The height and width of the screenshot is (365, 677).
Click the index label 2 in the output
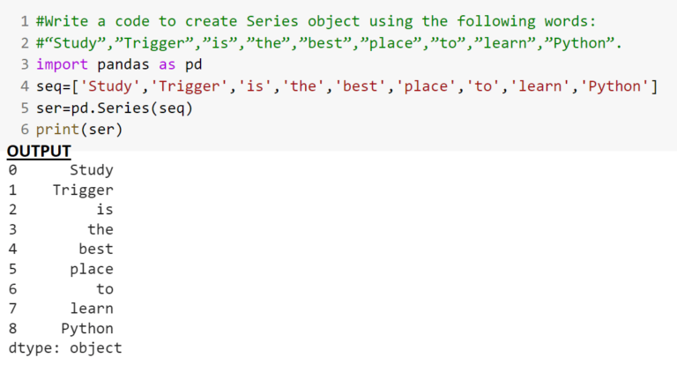12,210
